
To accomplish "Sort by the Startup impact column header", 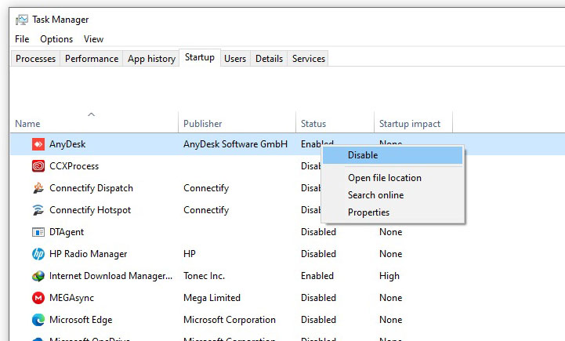I will (410, 124).
